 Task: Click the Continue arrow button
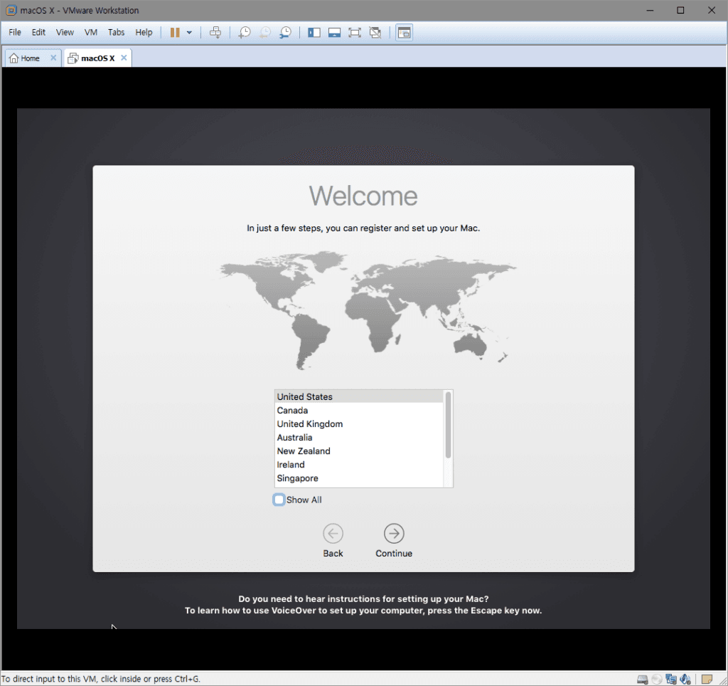[x=394, y=534]
